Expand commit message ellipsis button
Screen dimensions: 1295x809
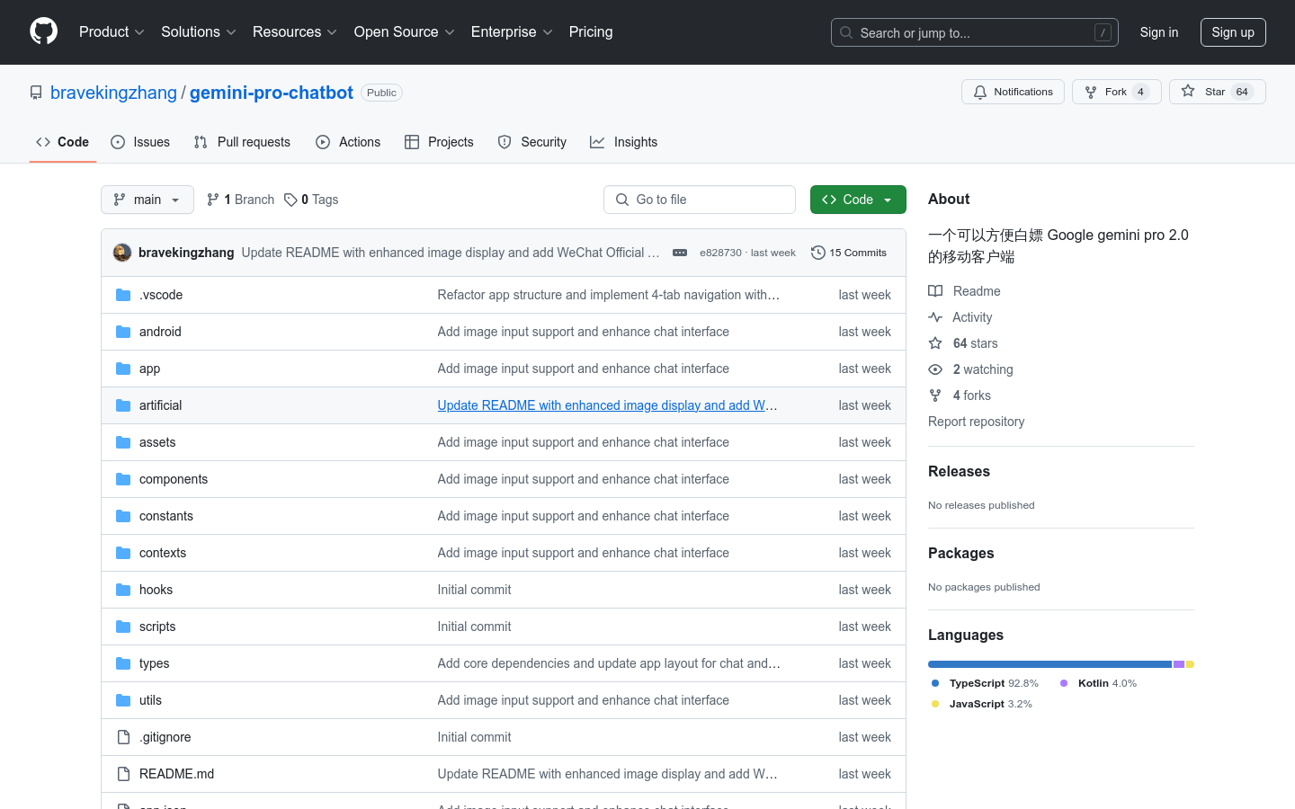680,253
